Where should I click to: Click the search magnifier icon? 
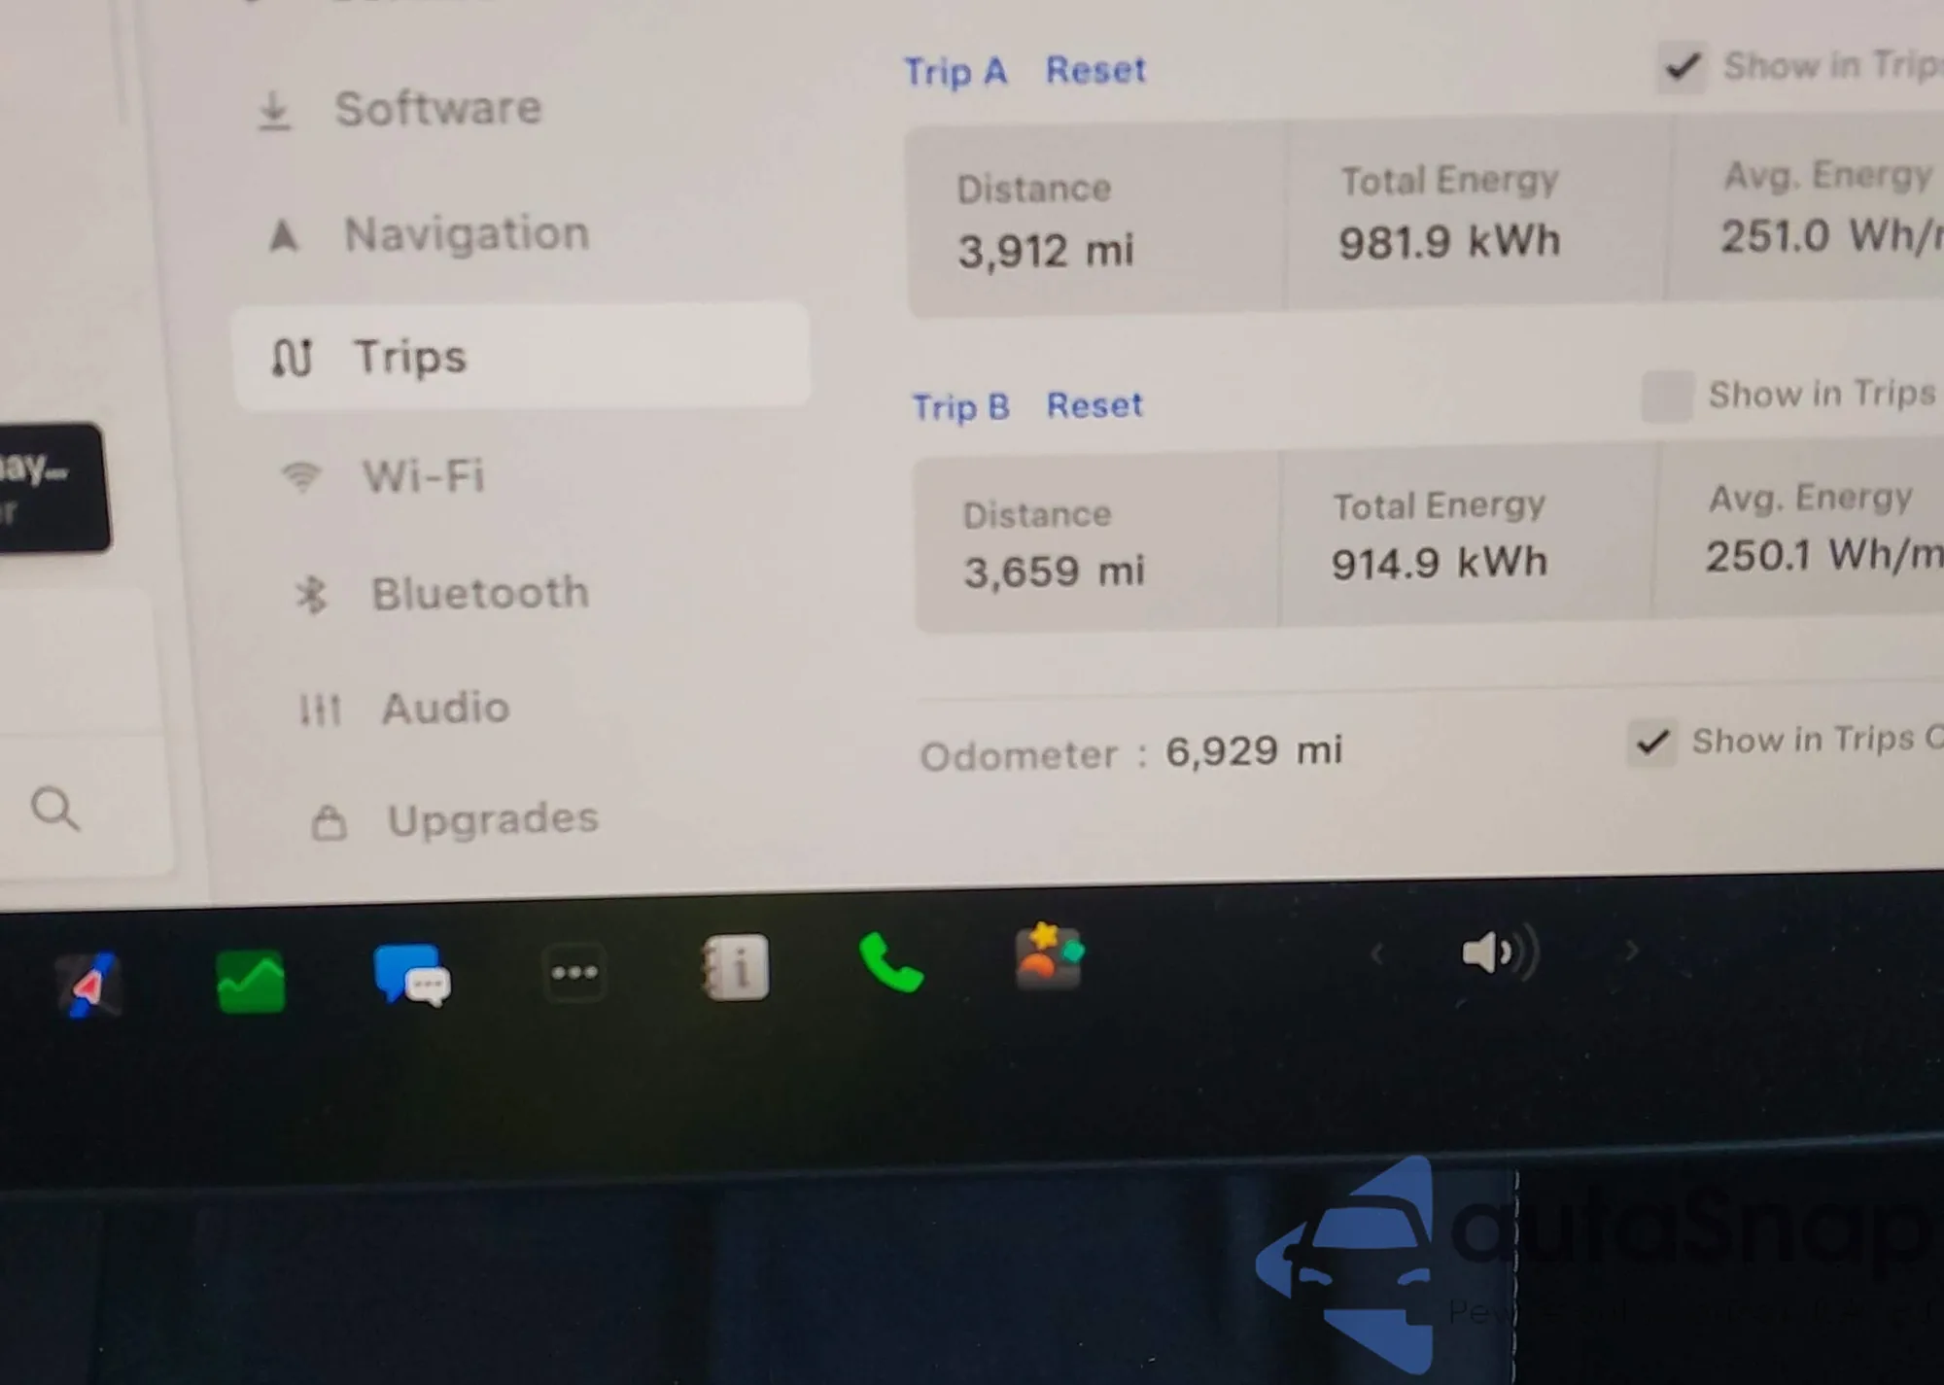(x=54, y=809)
